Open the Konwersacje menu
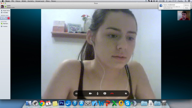 (40, 1)
